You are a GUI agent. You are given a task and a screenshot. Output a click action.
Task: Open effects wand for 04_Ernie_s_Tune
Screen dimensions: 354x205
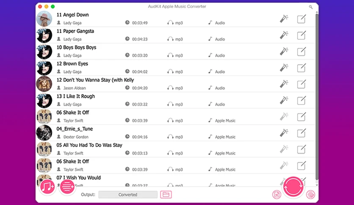point(284,133)
